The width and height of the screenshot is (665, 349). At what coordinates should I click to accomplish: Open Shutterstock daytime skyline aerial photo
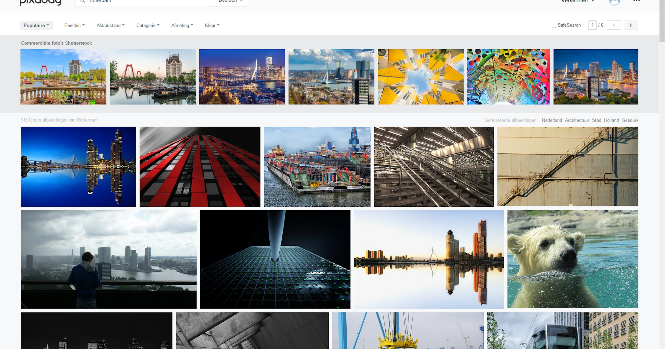[331, 77]
